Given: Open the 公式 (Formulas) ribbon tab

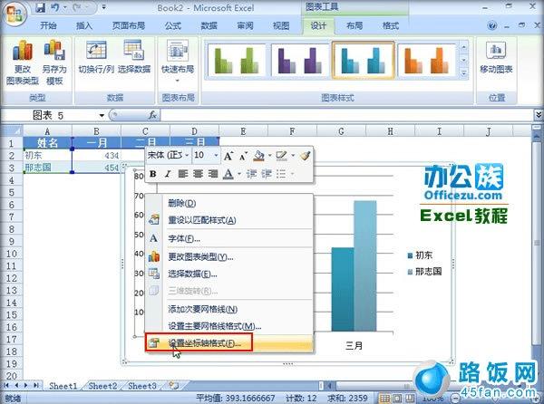Looking at the screenshot, I should 173,25.
